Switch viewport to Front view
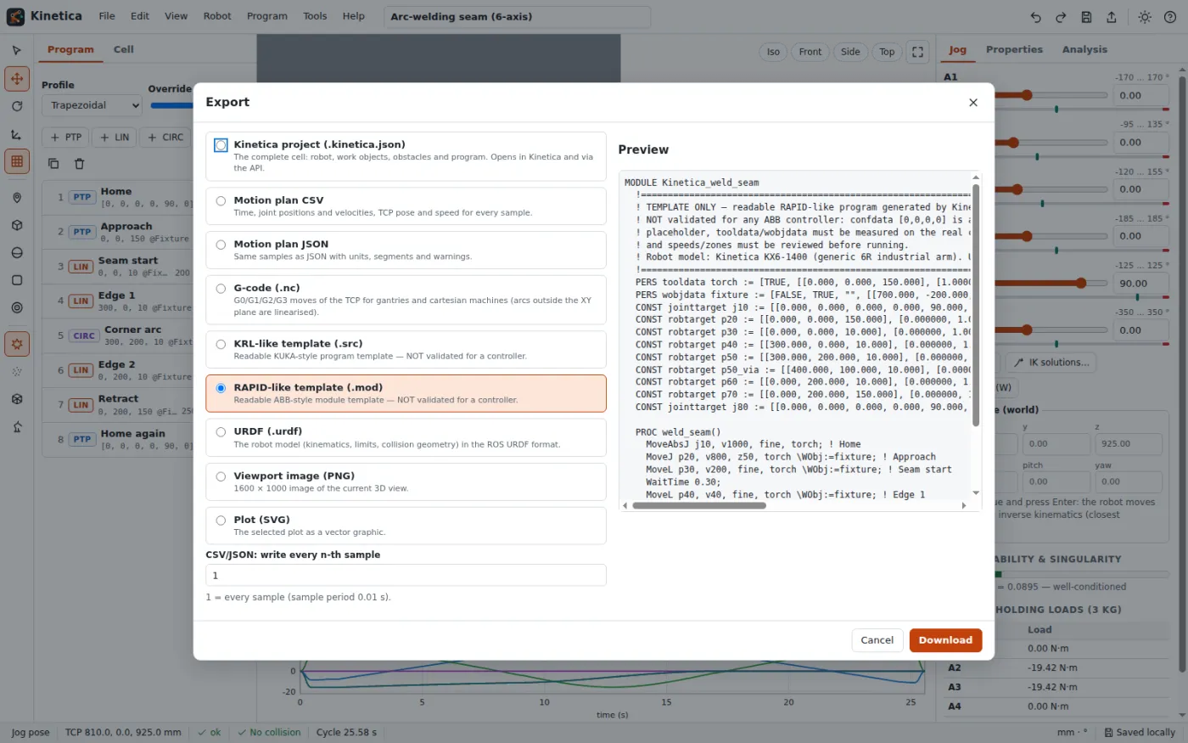The image size is (1188, 743). [x=810, y=52]
